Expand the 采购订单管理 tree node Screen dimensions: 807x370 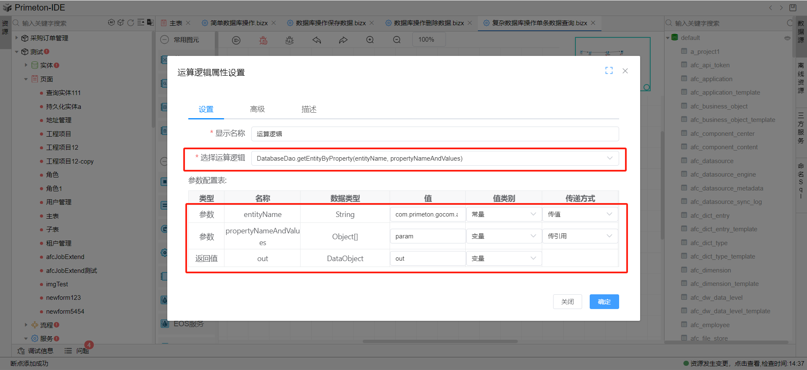[17, 38]
